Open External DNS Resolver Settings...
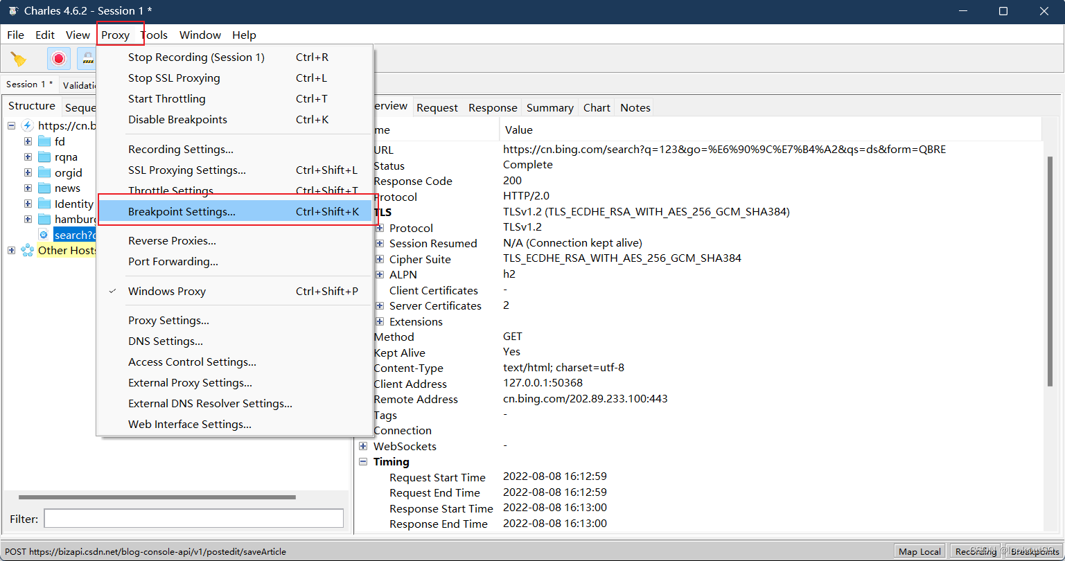Image resolution: width=1065 pixels, height=561 pixels. coord(234,404)
